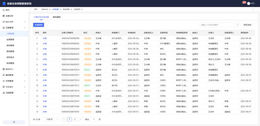Select the 首页 tab in tab bar
260x126 pixels.
tap(36, 9)
